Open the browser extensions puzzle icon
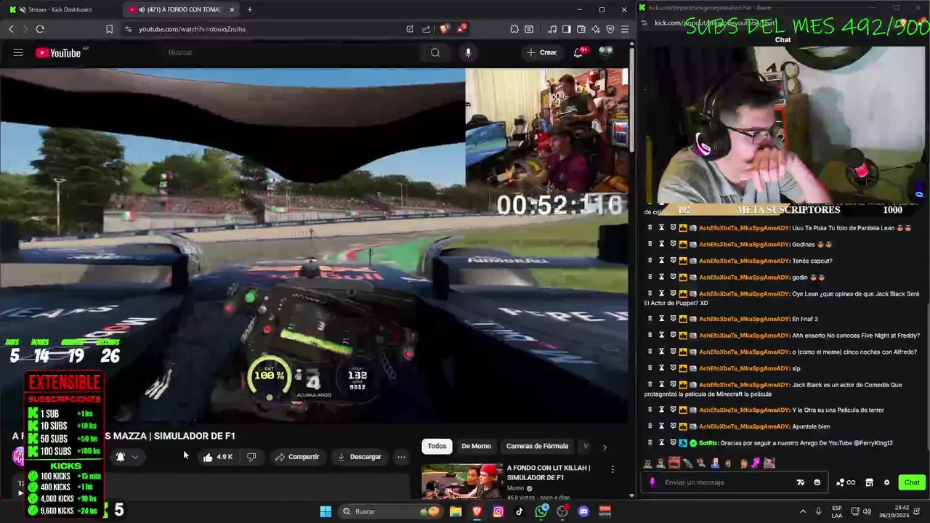This screenshot has height=523, width=930. 514,29
